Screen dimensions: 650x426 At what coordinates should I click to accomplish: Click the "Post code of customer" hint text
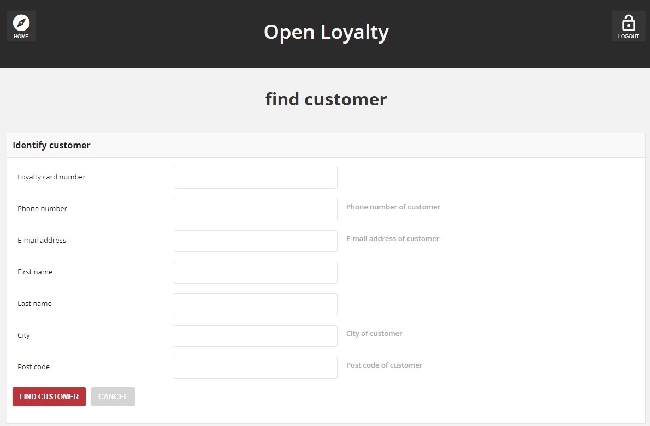385,365
